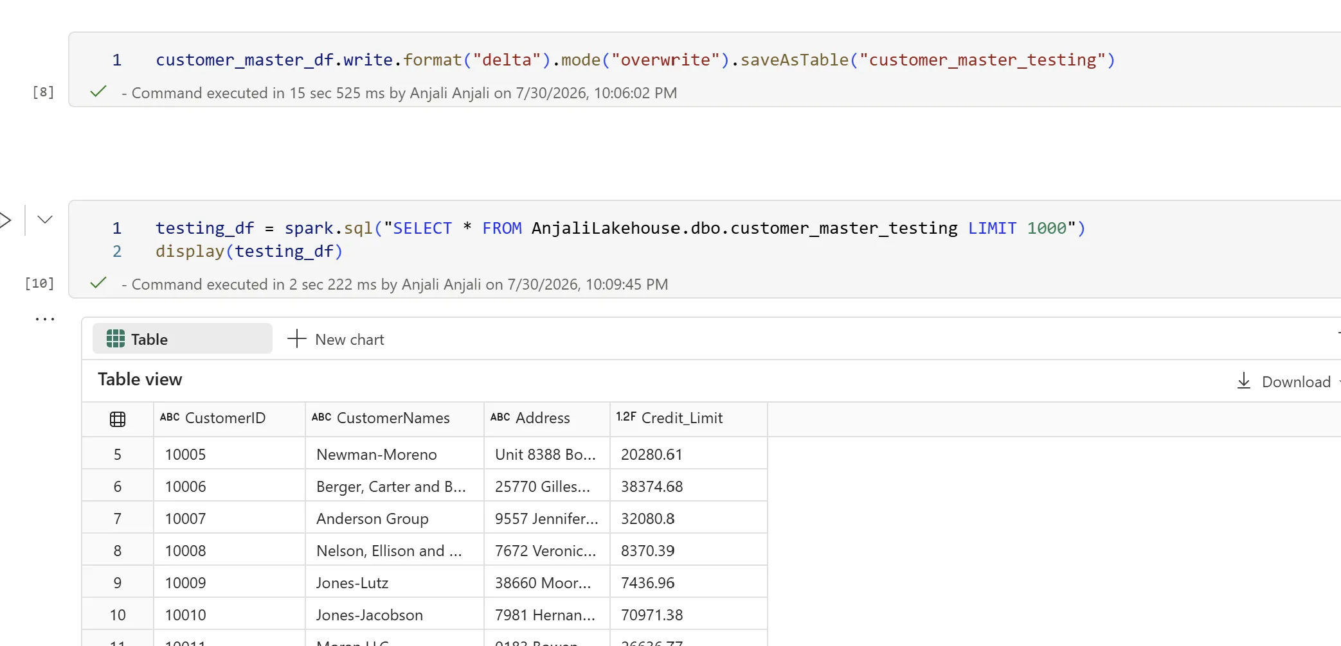Sort by the CustomerID column header
The width and height of the screenshot is (1341, 646).
230,418
